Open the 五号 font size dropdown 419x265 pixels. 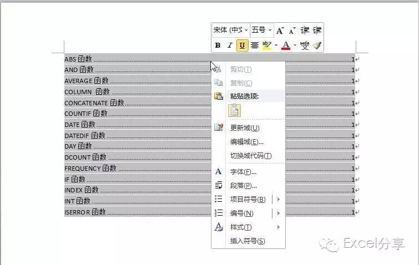[x=270, y=30]
